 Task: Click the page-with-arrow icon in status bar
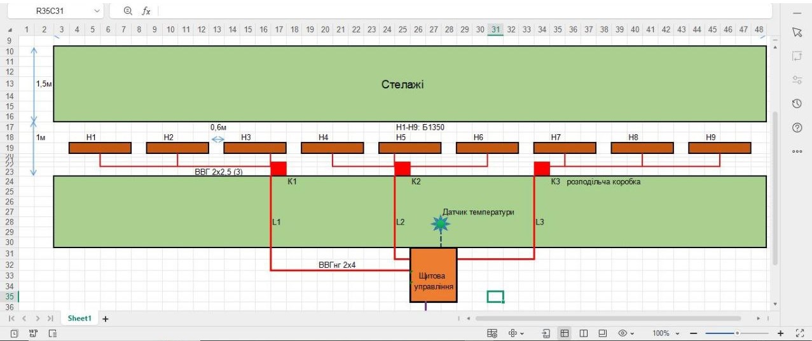click(546, 333)
